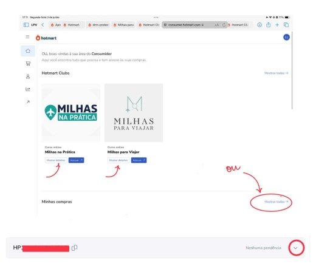Open the hamburger menu icon
The height and width of the screenshot is (272, 316).
(x=27, y=37)
